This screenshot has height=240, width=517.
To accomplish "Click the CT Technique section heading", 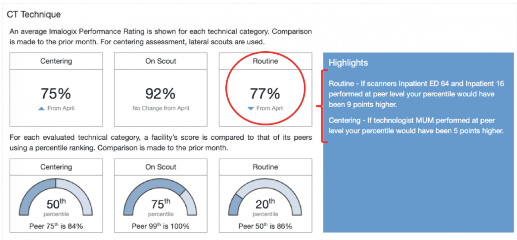I will [34, 15].
